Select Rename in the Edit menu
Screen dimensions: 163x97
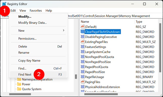tap(38, 53)
